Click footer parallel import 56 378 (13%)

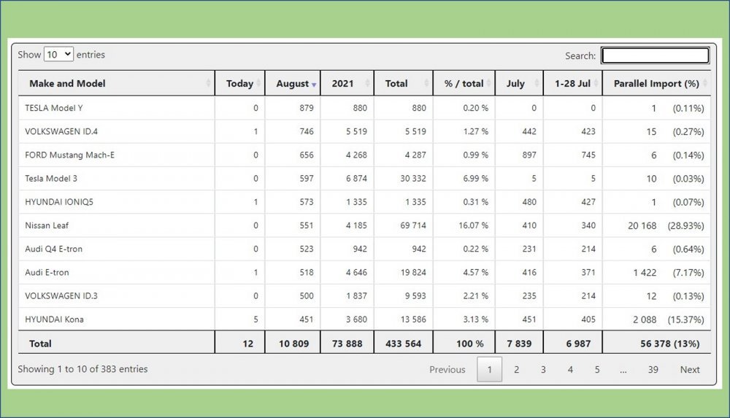(669, 344)
